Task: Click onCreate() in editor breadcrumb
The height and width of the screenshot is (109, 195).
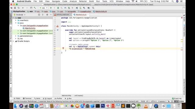Action: [x=79, y=96]
